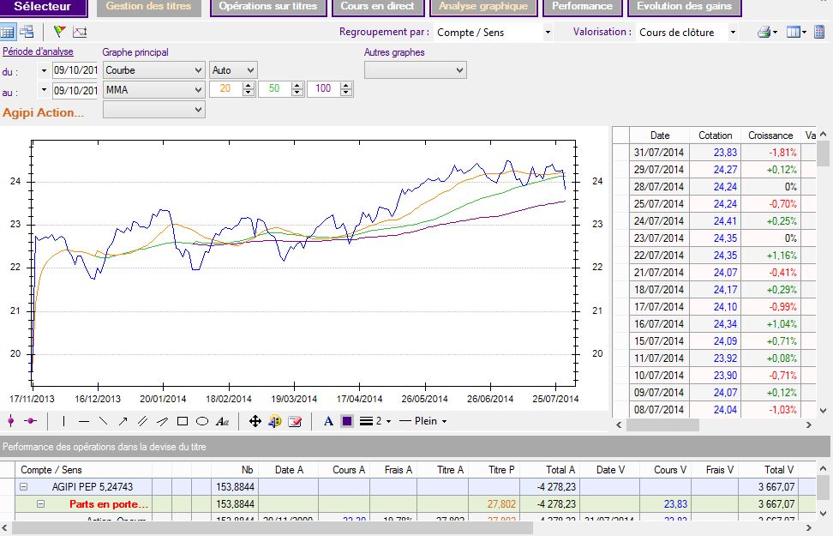Open the calculator icon at top right
Viewport: 833px width, 536px height.
(819, 33)
